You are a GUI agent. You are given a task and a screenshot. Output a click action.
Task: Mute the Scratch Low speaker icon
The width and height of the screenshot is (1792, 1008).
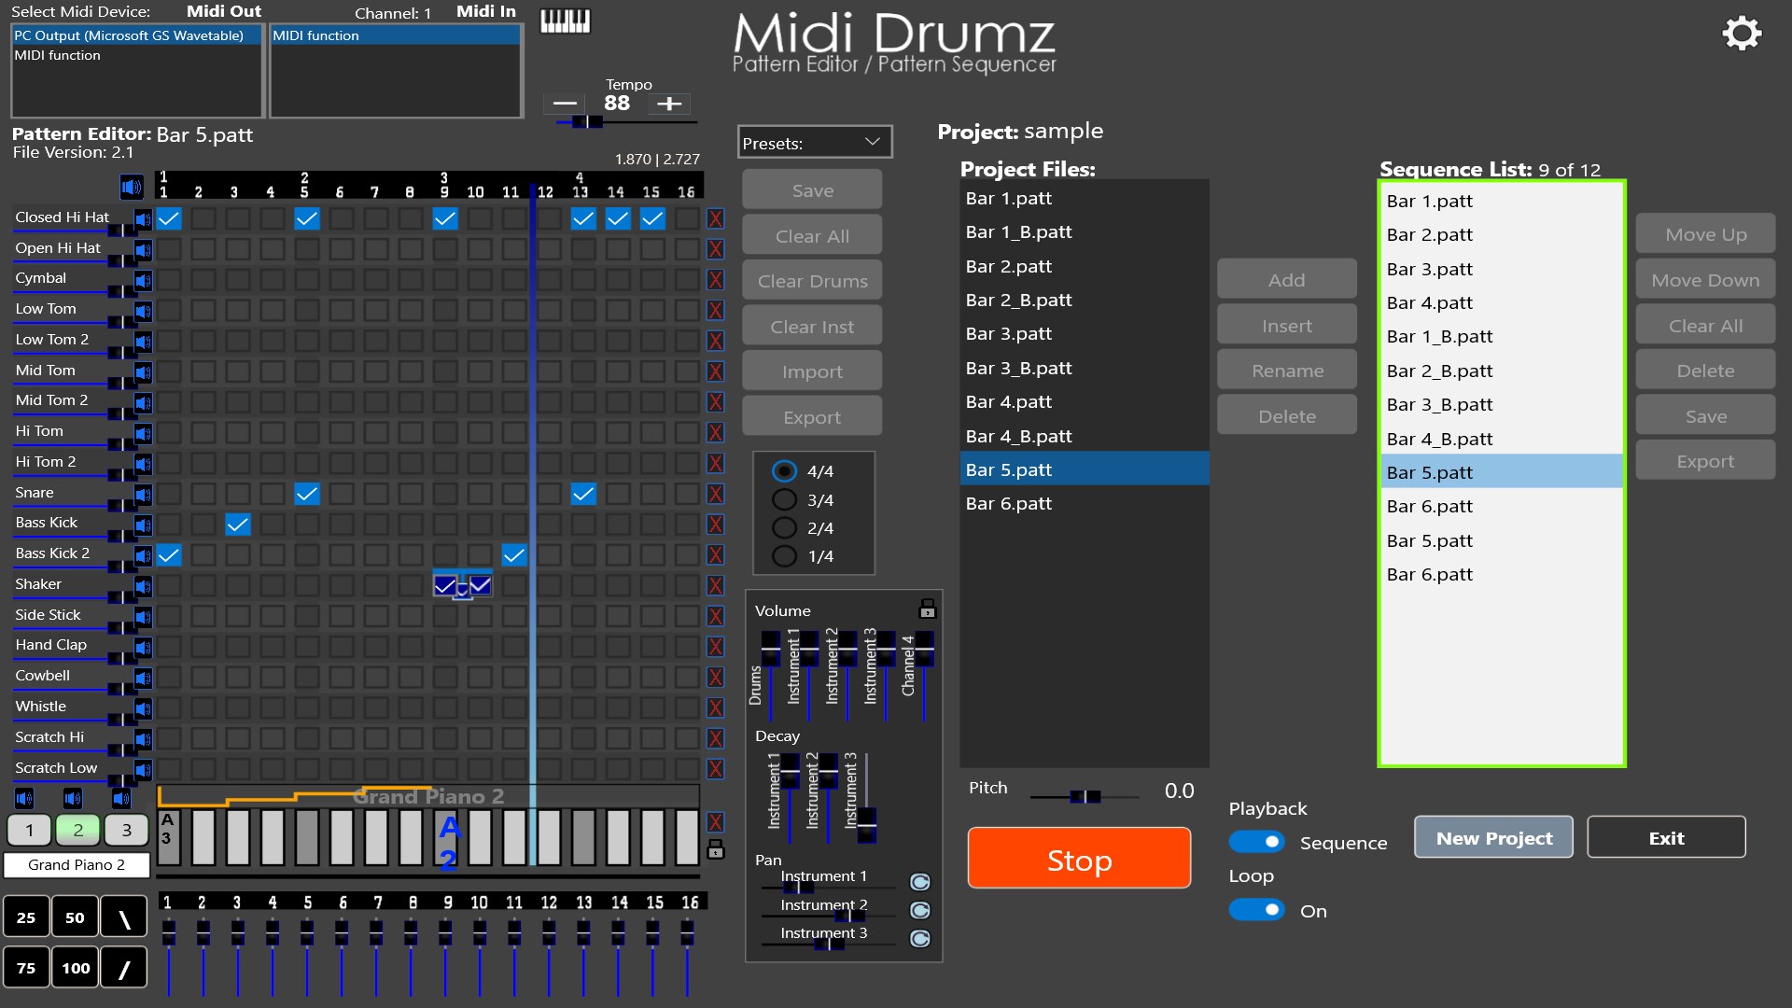point(143,770)
